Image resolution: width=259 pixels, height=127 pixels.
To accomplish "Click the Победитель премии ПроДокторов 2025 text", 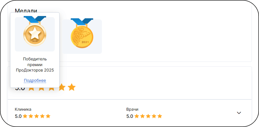I will tap(35, 64).
